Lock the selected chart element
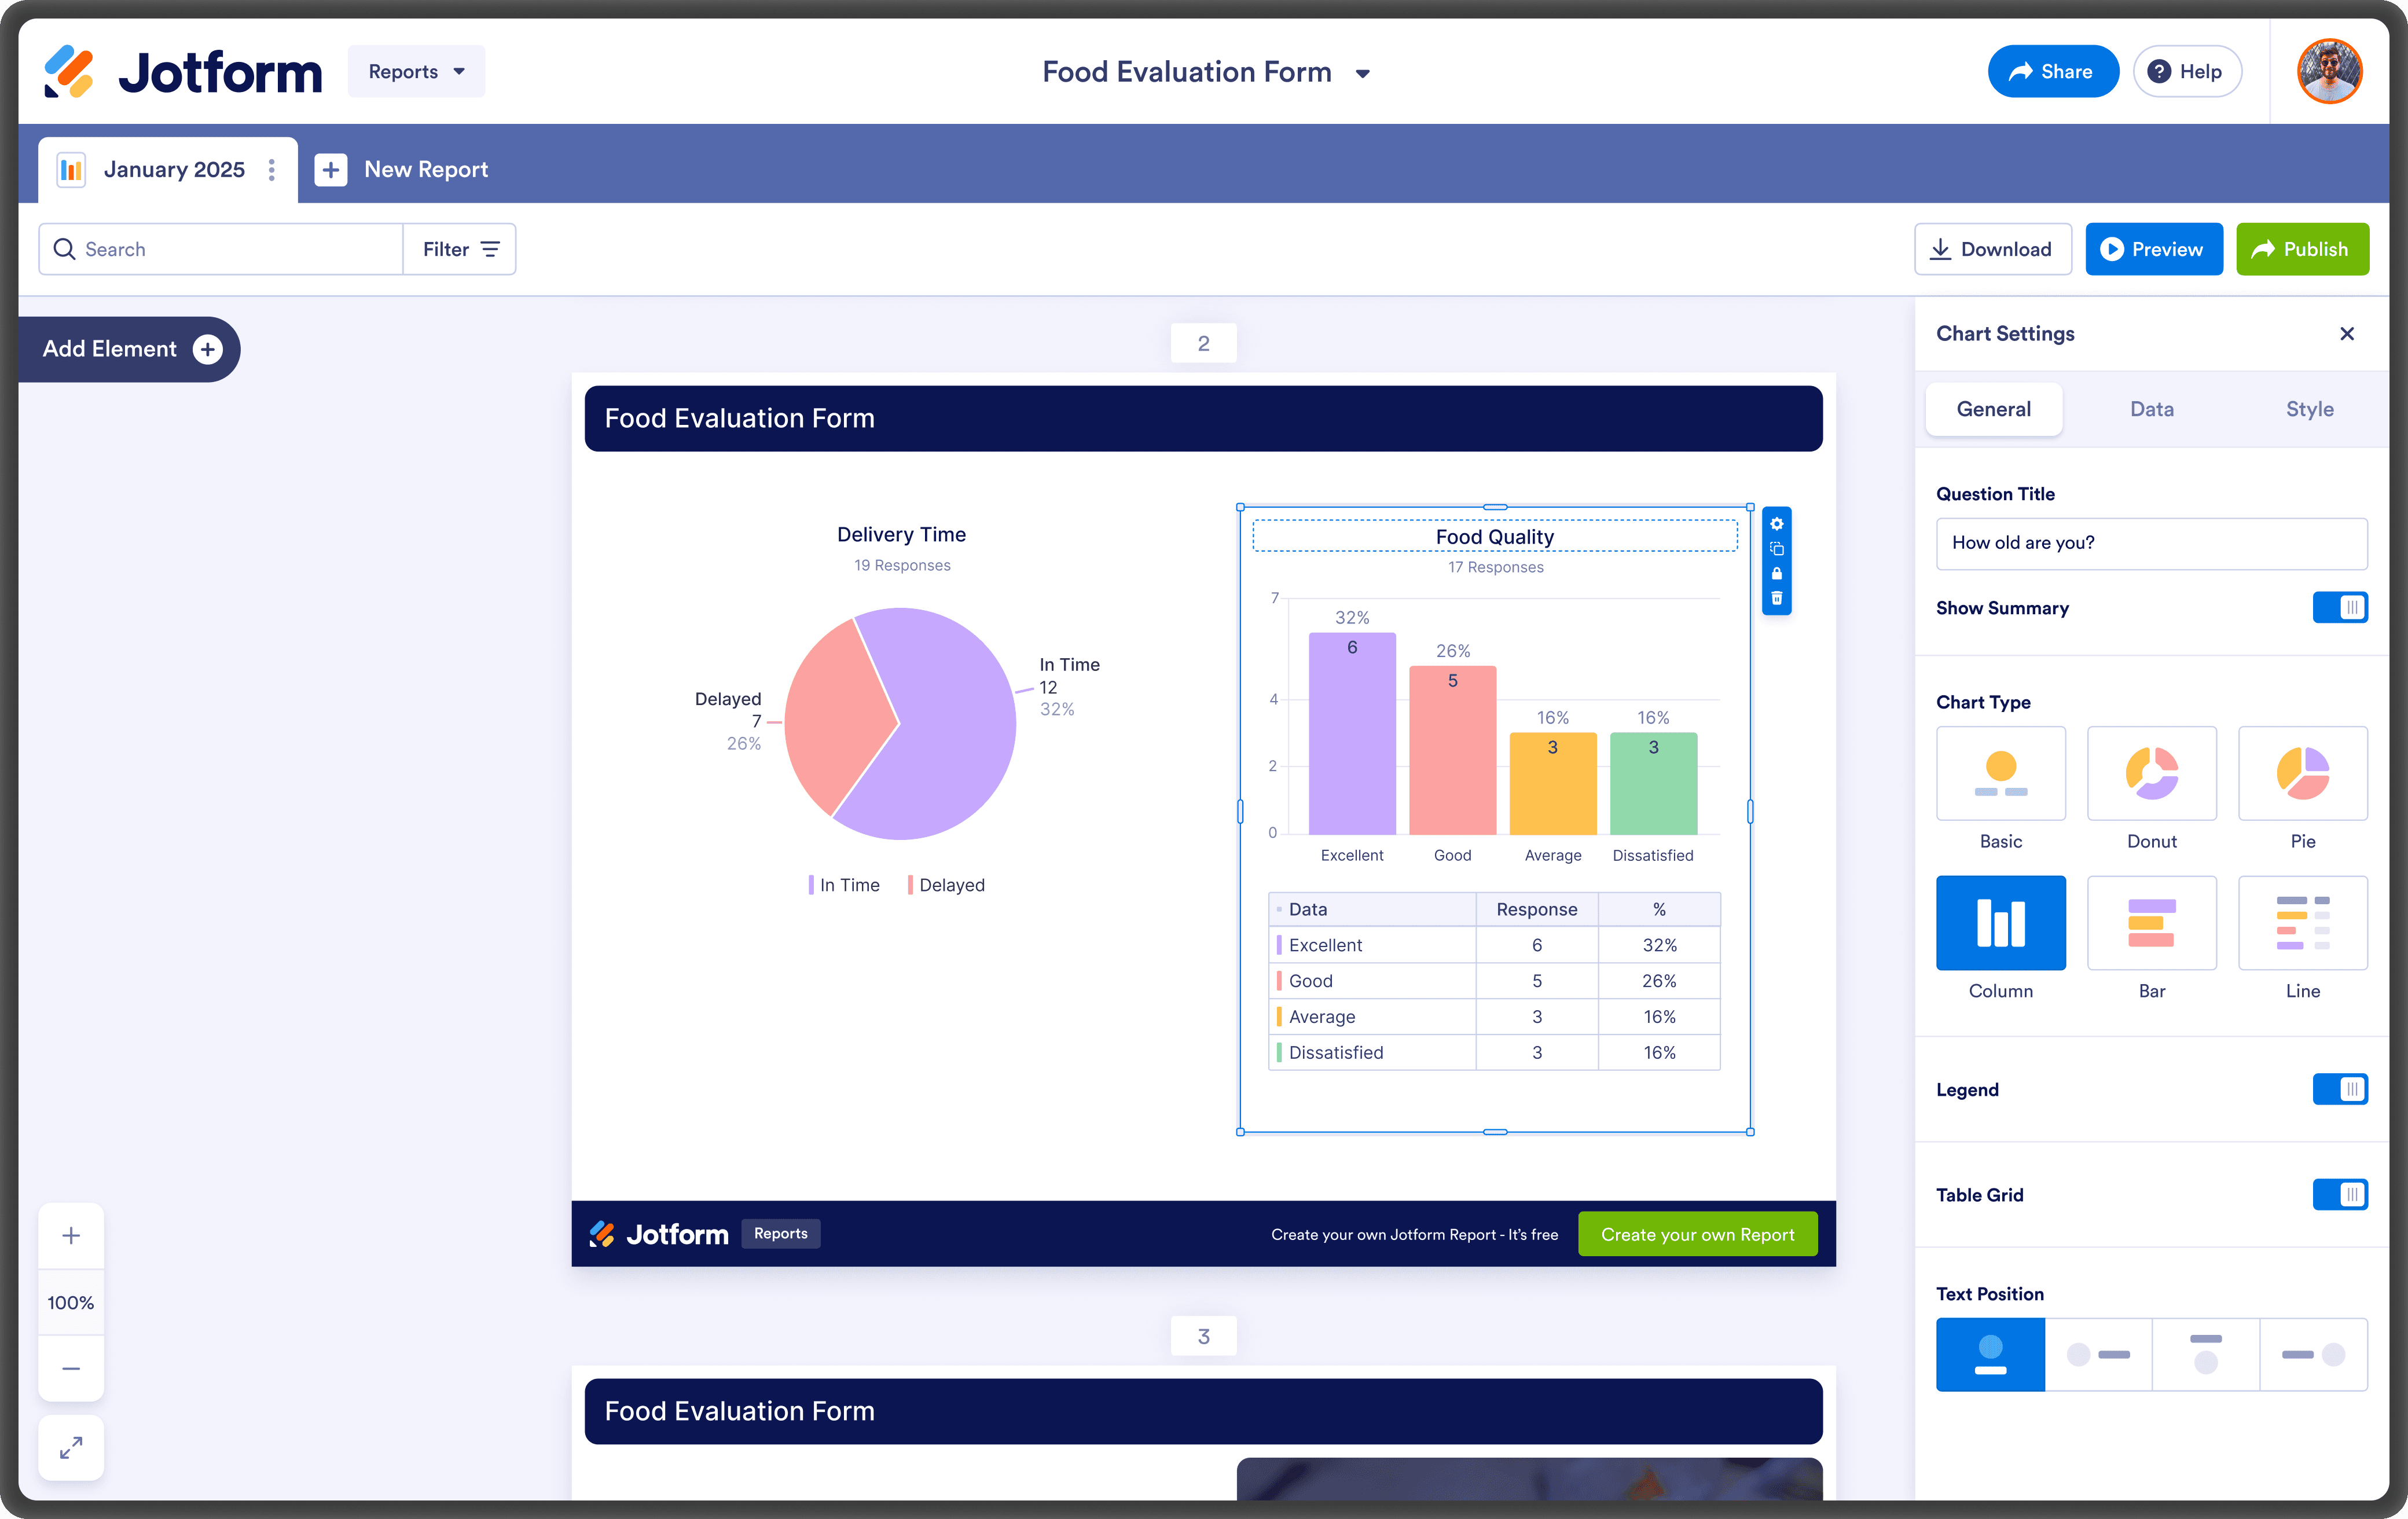 point(1776,574)
